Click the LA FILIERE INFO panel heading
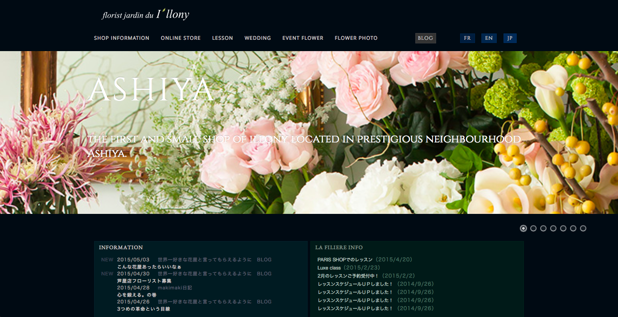Screen dimensions: 618x317 tap(339, 247)
